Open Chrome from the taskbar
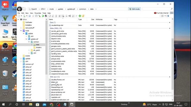Screen dimensions: 191x107 coord(51,104)
